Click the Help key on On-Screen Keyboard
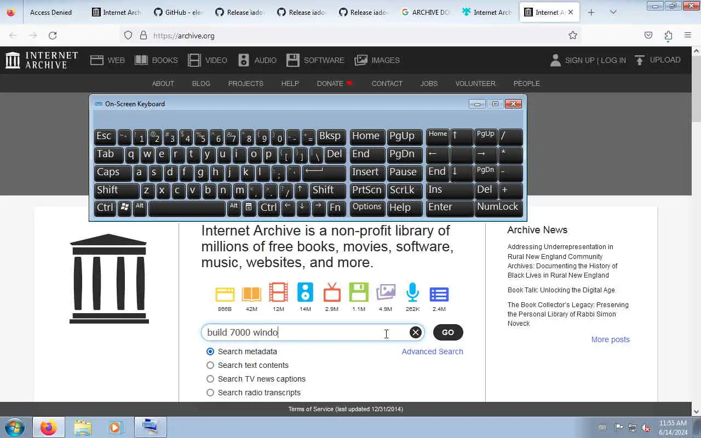The height and width of the screenshot is (438, 701). (x=405, y=208)
